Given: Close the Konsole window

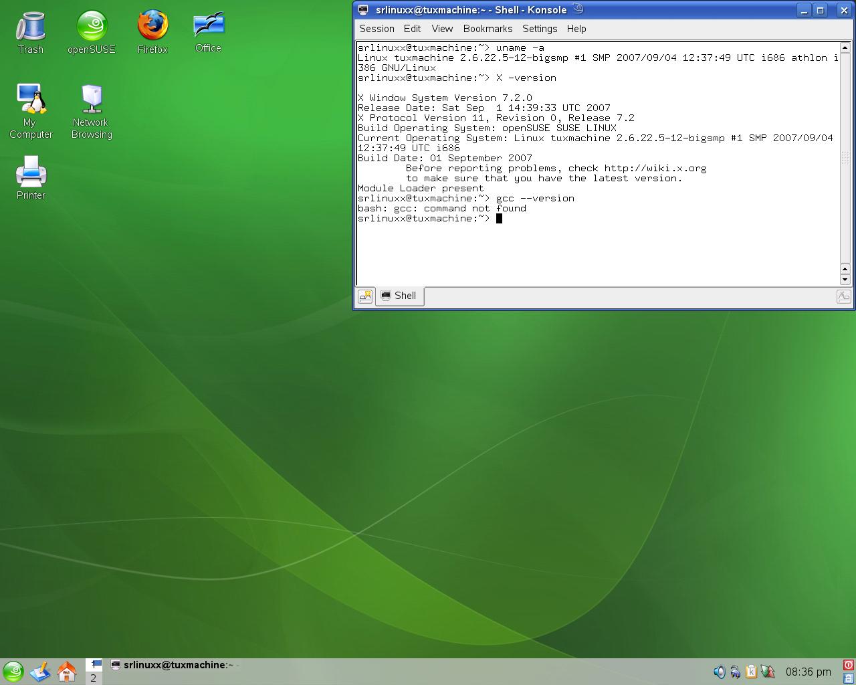Looking at the screenshot, I should tap(843, 10).
